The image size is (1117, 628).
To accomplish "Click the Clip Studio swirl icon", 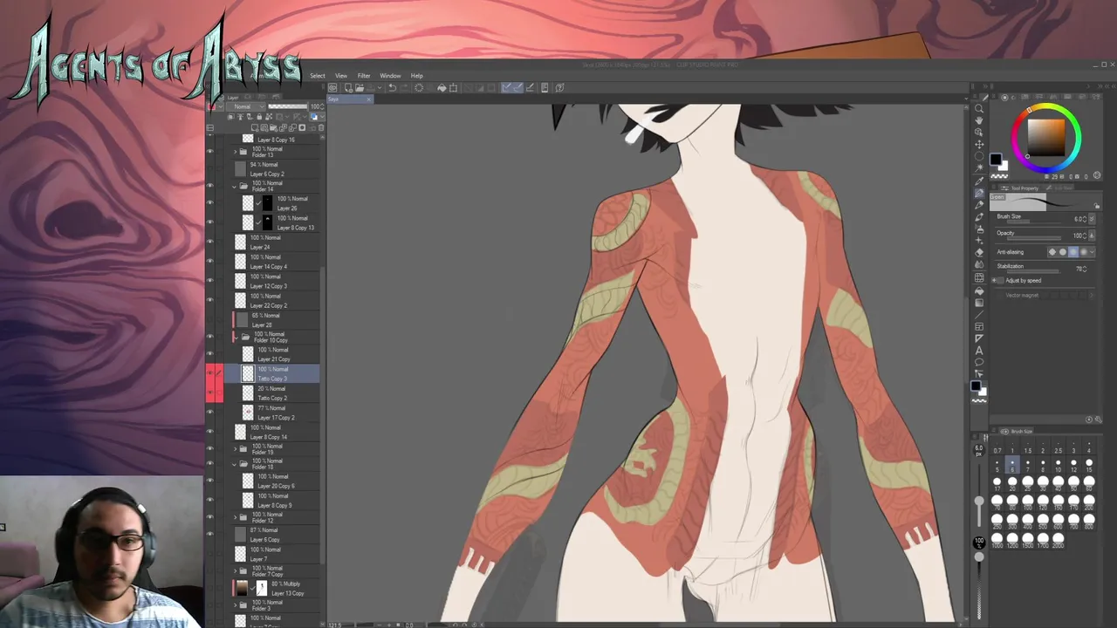I will pyautogui.click(x=332, y=87).
